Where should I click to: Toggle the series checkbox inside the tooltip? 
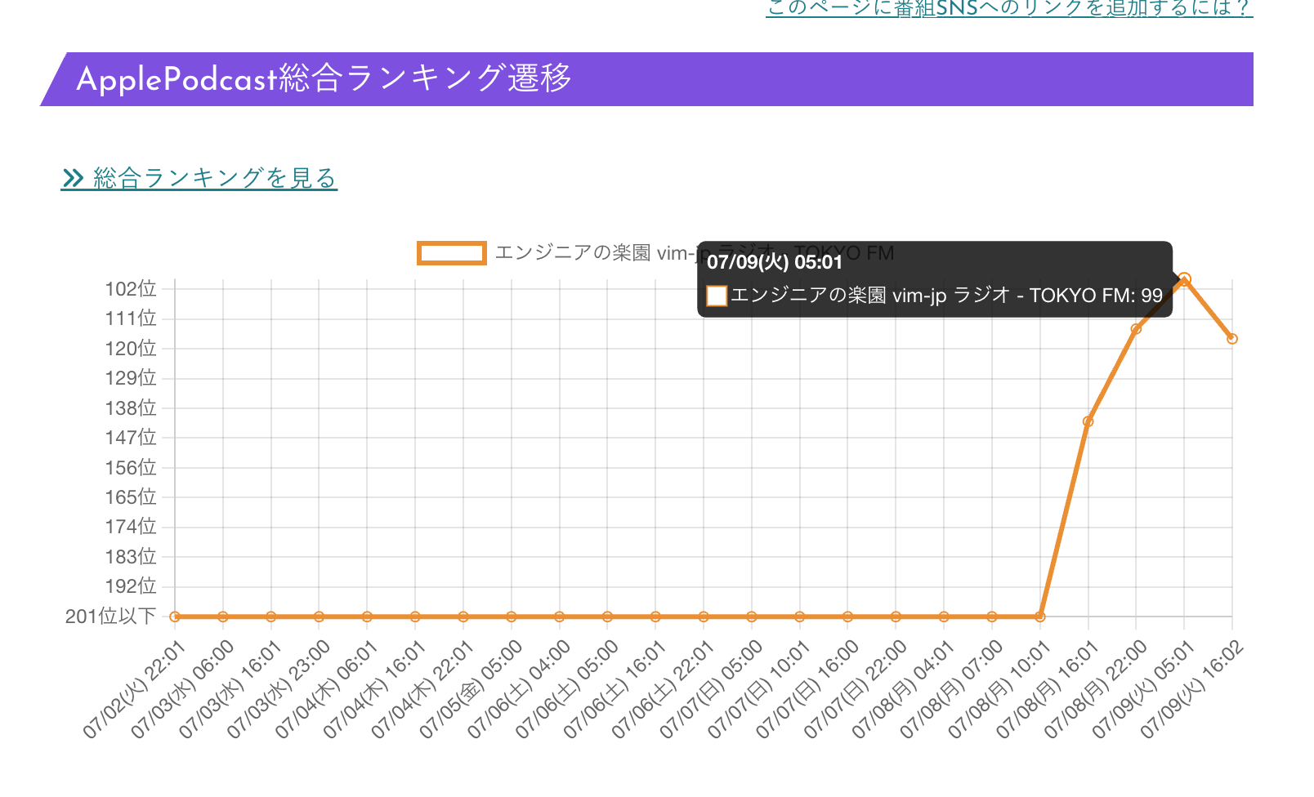click(715, 296)
